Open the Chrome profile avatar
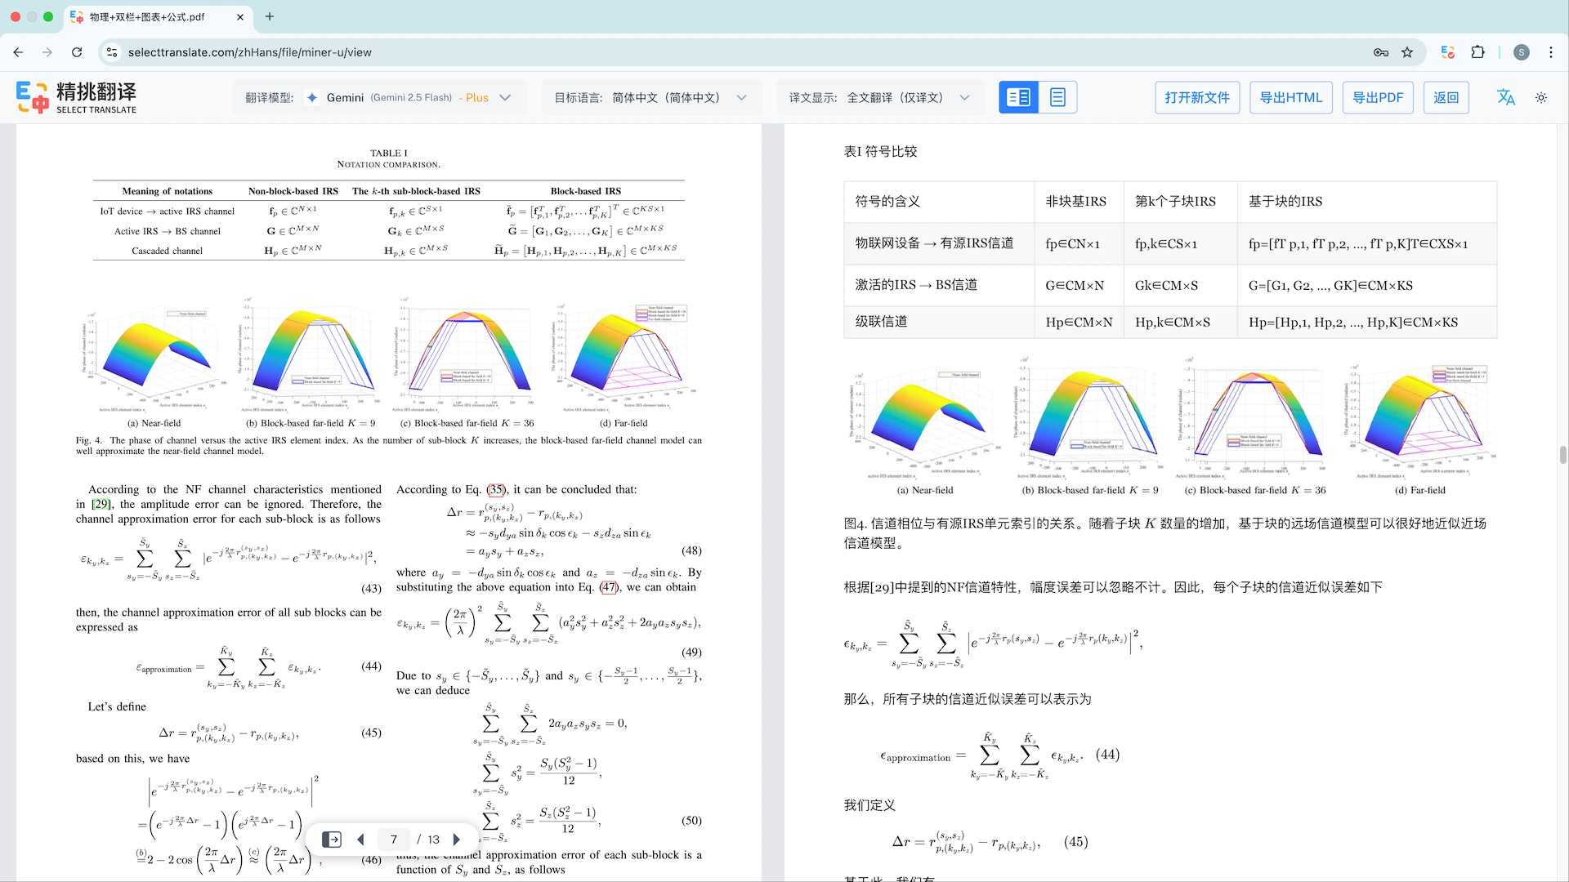This screenshot has width=1569, height=882. tap(1522, 52)
